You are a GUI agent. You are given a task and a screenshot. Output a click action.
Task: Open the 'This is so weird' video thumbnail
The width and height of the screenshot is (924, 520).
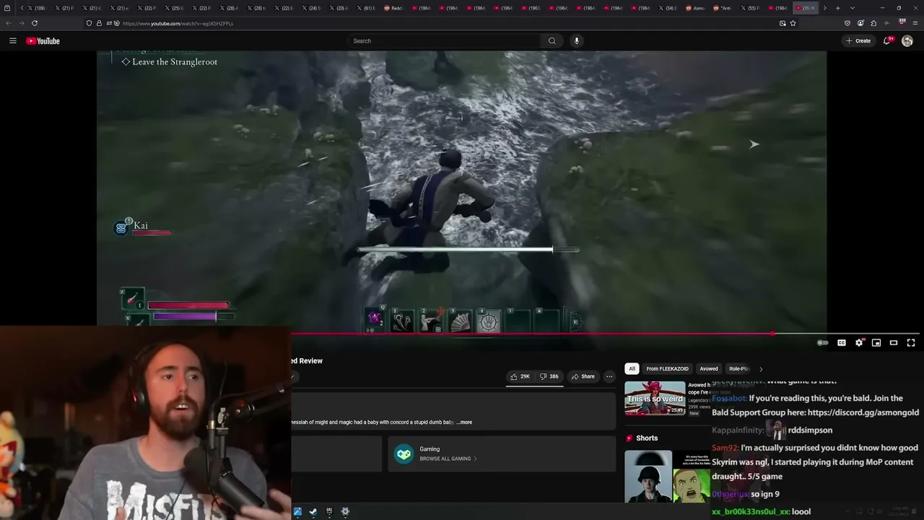[x=655, y=399]
